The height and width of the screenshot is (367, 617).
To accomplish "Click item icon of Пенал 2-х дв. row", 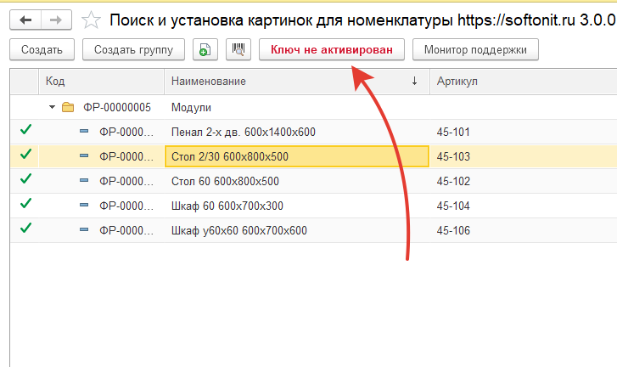I will coord(84,131).
